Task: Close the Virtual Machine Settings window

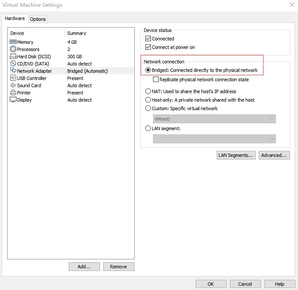Action: click(x=292, y=5)
